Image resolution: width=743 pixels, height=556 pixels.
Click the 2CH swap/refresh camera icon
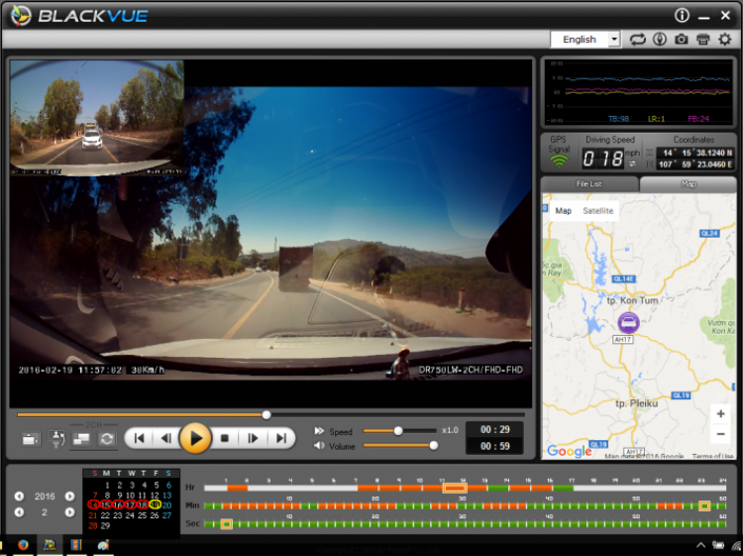pyautogui.click(x=107, y=439)
